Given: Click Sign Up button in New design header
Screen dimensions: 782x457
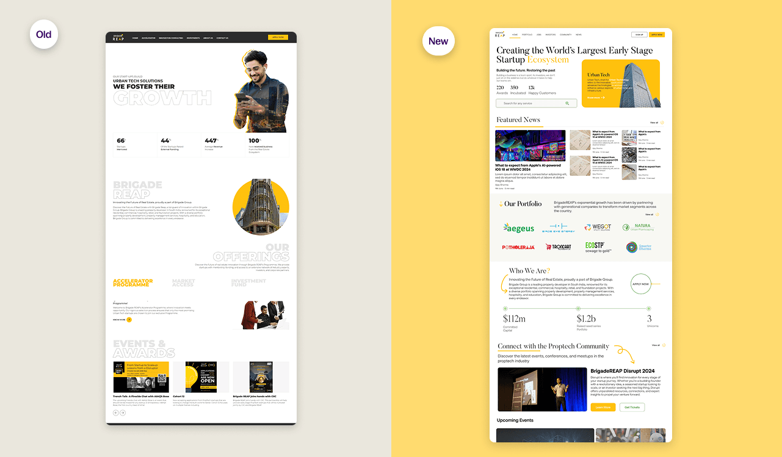Looking at the screenshot, I should (639, 35).
